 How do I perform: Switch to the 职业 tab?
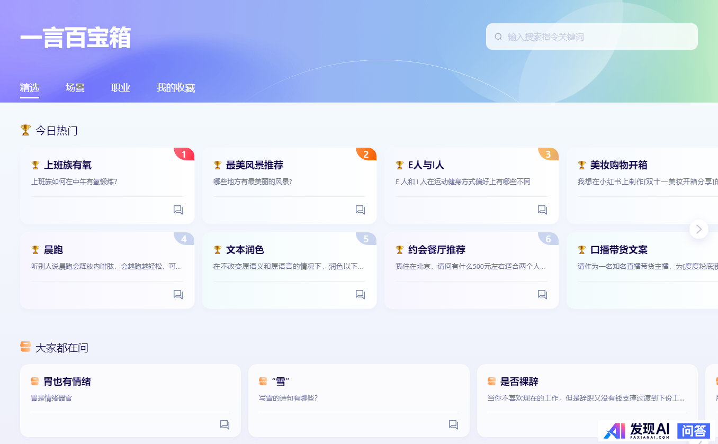coord(121,88)
